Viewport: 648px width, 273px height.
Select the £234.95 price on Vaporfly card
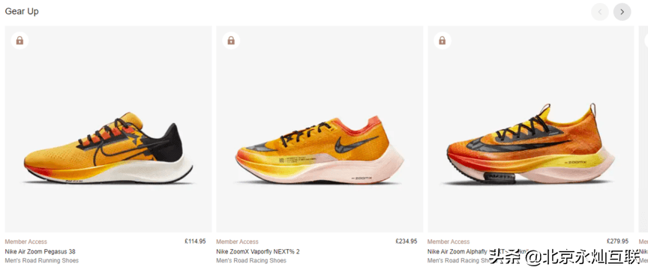[406, 241]
